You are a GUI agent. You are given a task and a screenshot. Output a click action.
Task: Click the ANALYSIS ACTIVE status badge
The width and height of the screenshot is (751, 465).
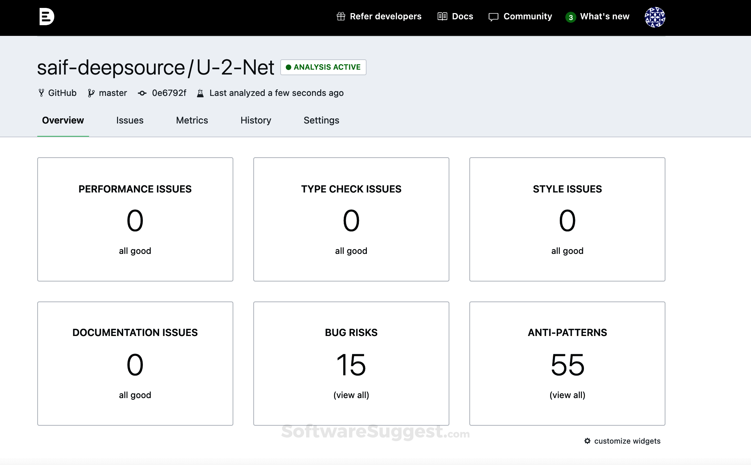(323, 67)
